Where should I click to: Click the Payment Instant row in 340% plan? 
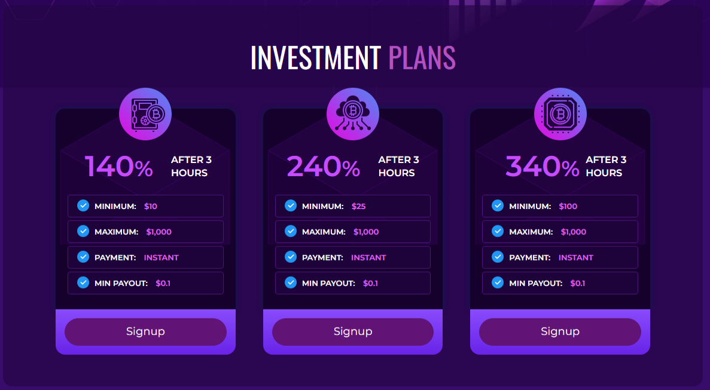pos(560,257)
